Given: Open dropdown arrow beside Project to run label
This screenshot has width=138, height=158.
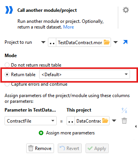Looking at the screenshot, I should 43,42.
